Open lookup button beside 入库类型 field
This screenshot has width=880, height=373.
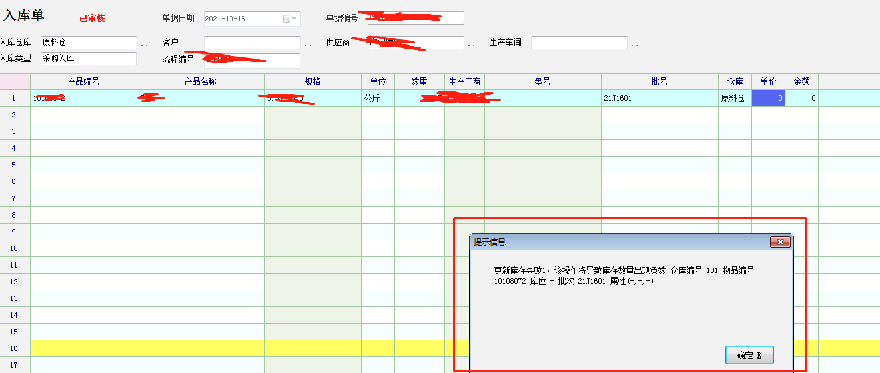[x=145, y=60]
